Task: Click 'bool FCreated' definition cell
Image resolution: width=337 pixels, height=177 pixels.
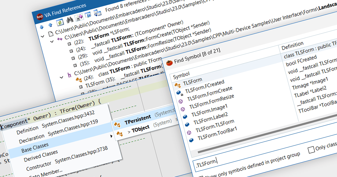Action: 301,61
